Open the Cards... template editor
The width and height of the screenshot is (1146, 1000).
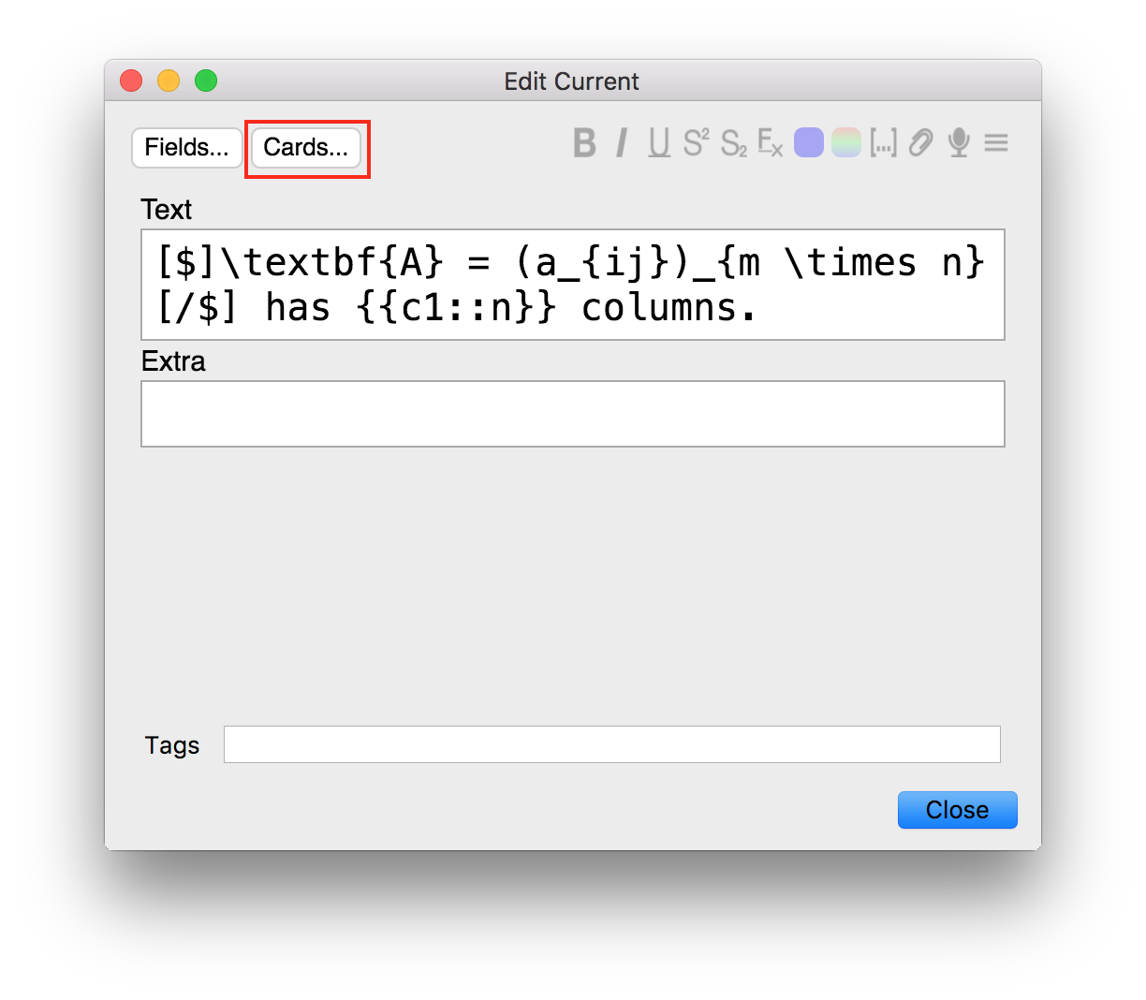pyautogui.click(x=306, y=148)
